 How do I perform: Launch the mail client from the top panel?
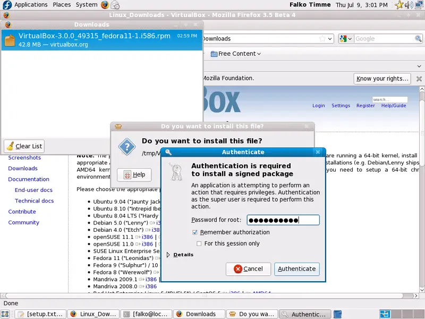[x=115, y=5]
